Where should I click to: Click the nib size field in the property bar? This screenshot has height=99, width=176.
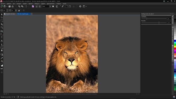(x=4, y=10)
